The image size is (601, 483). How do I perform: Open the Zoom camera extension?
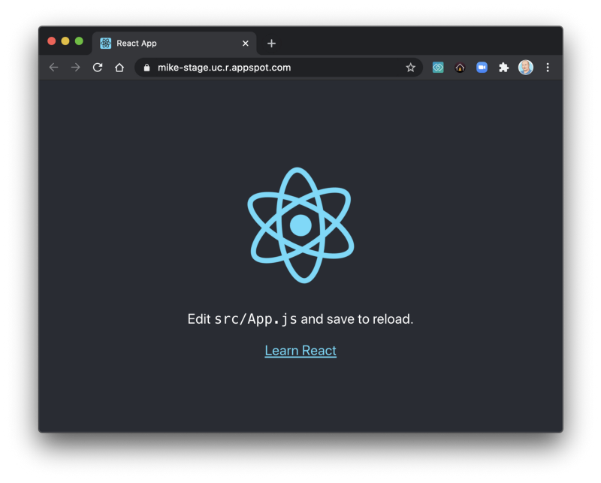pyautogui.click(x=482, y=68)
